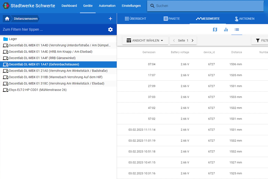Switch to list view icon
The image size is (268, 179).
237,30
